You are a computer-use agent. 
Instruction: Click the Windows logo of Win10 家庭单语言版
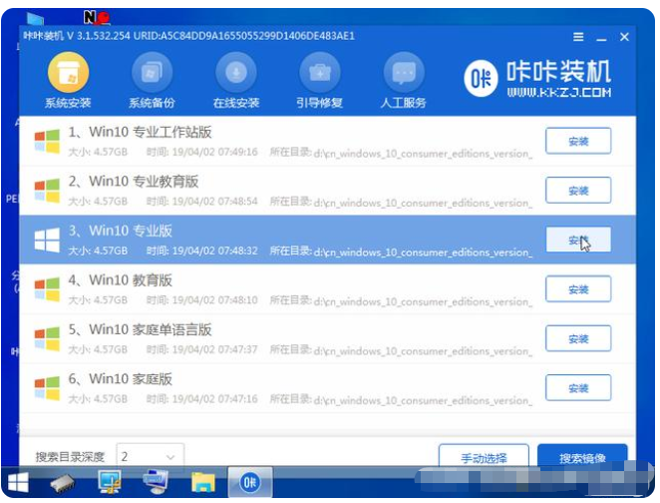[47, 338]
